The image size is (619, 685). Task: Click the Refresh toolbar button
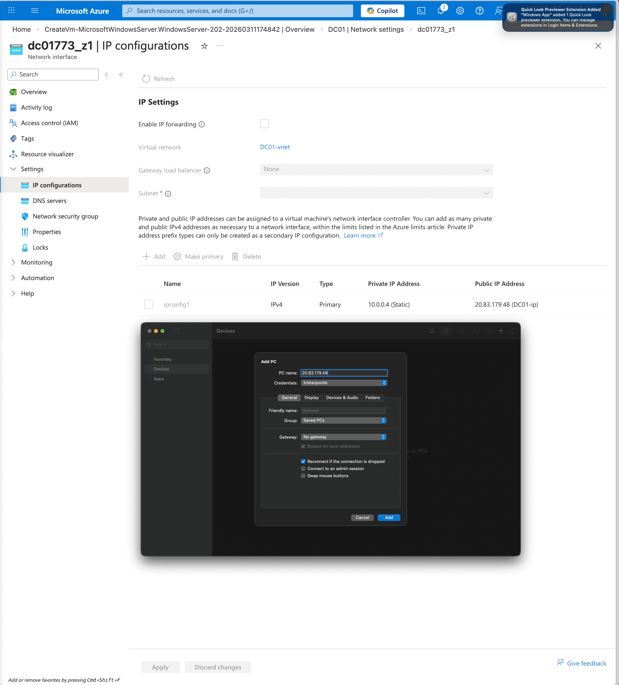(159, 79)
